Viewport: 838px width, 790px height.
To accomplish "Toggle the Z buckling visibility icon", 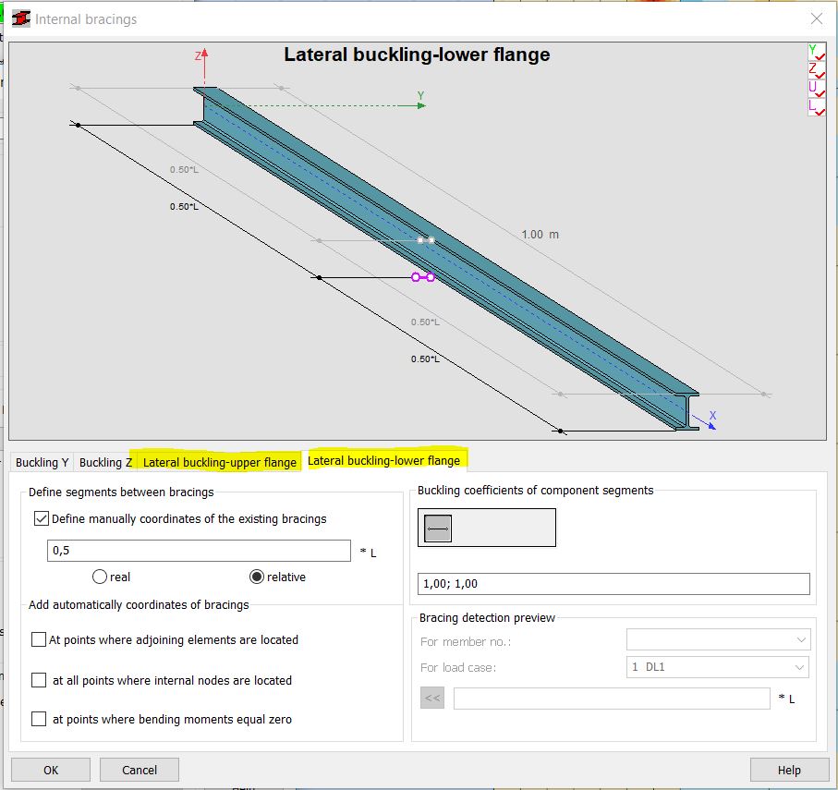I will pos(817,70).
